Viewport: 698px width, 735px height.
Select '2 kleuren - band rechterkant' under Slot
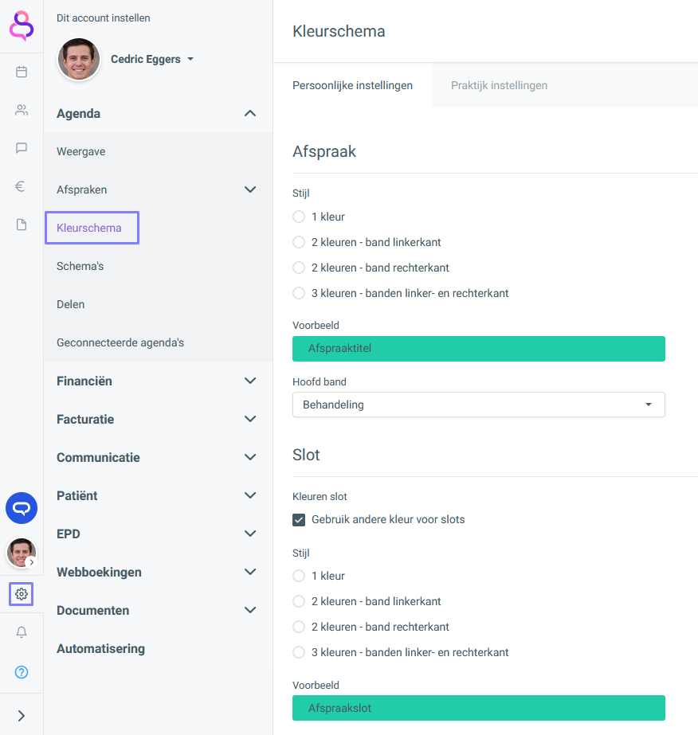click(299, 627)
